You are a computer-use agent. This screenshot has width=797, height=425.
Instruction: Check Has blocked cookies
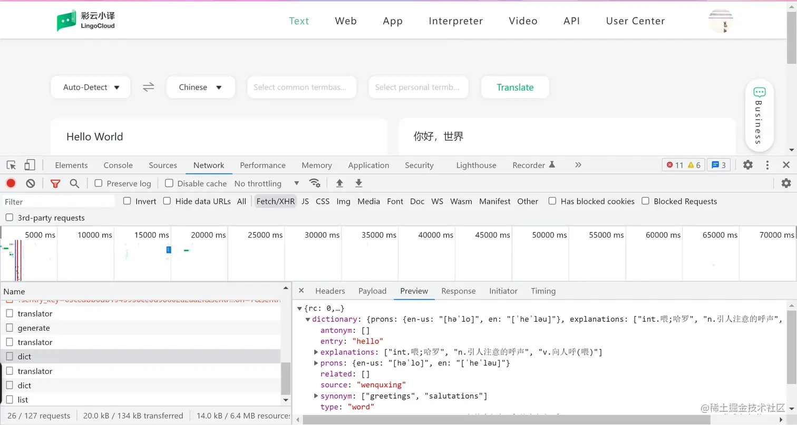[552, 201]
